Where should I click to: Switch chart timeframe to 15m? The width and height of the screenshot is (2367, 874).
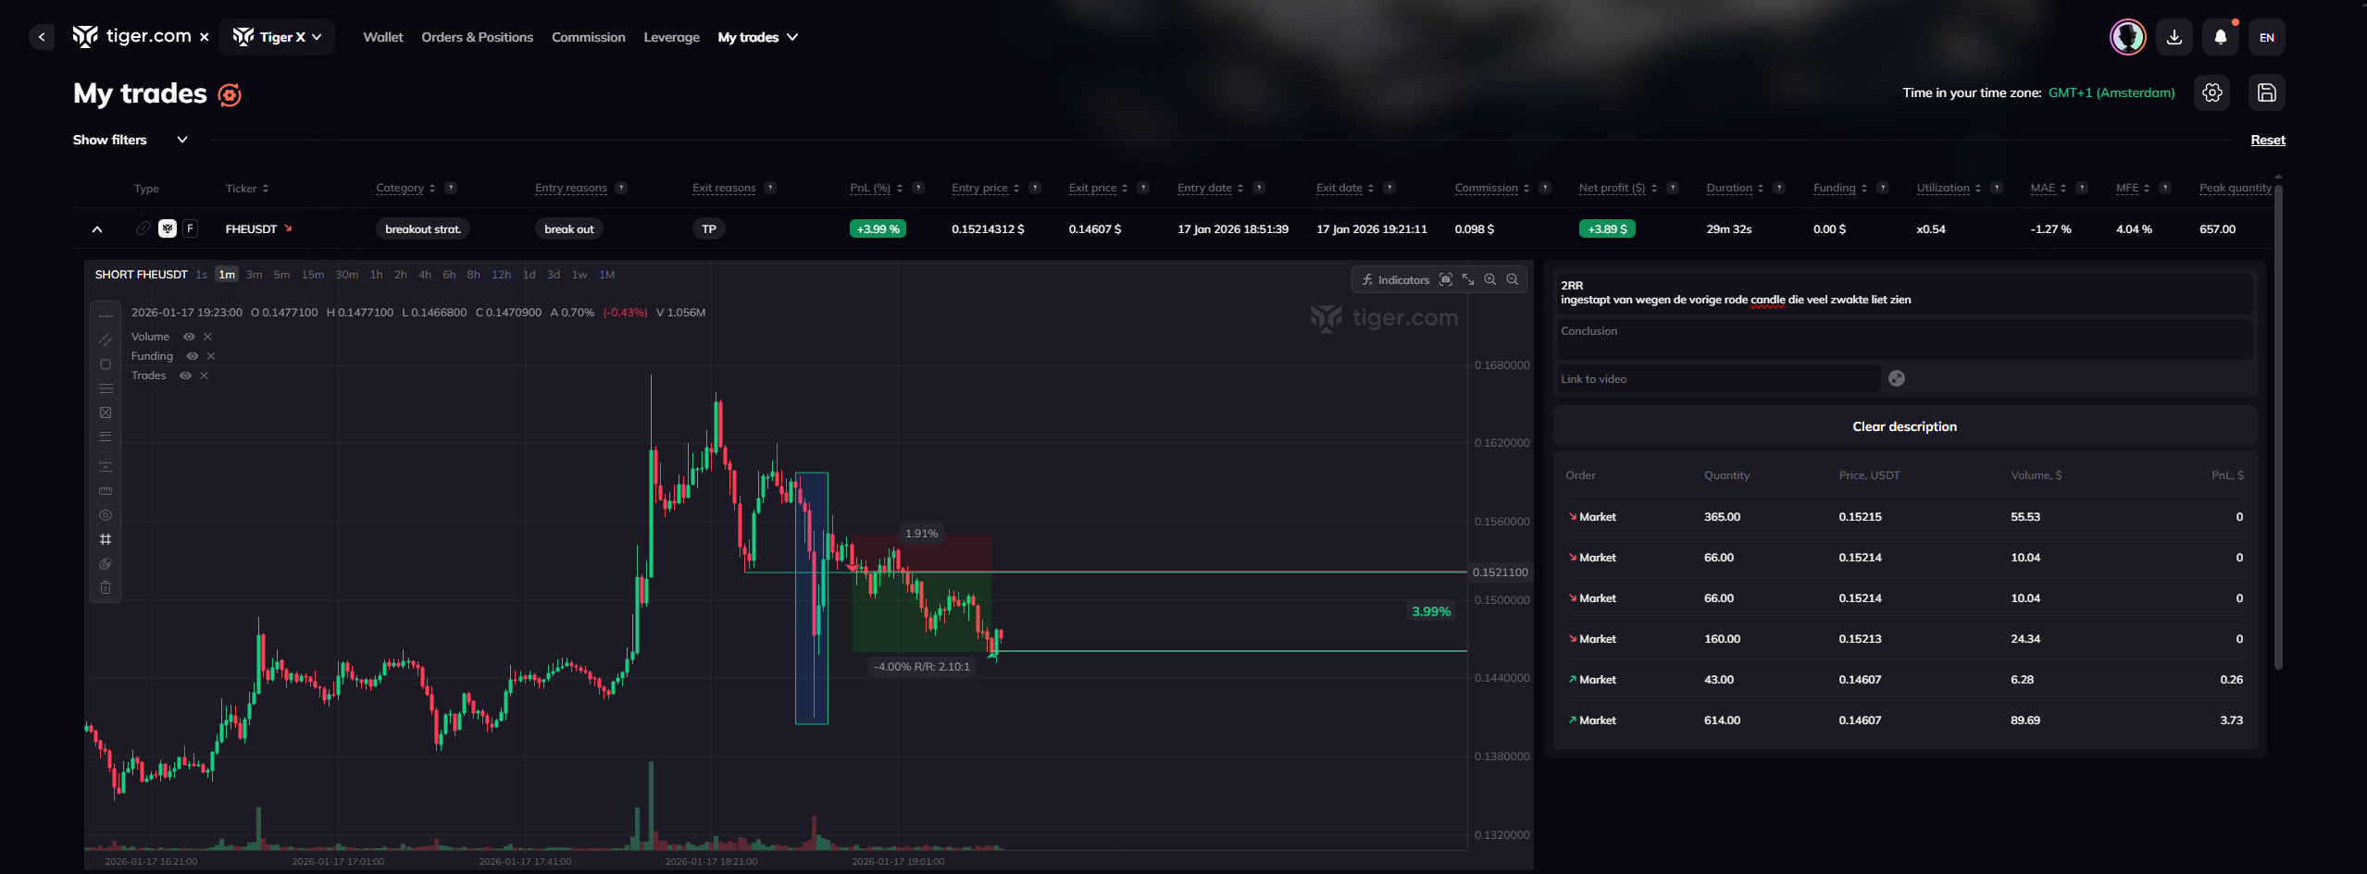tap(312, 275)
